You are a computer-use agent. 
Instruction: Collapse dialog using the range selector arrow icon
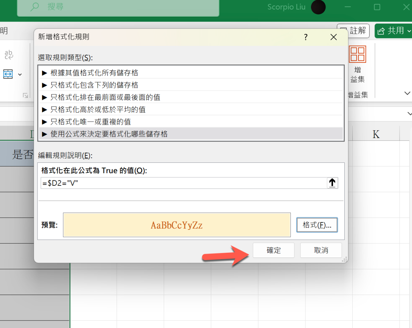tap(332, 183)
